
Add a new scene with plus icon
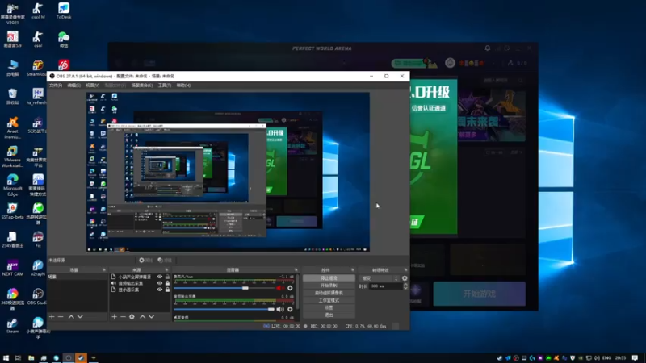point(52,316)
